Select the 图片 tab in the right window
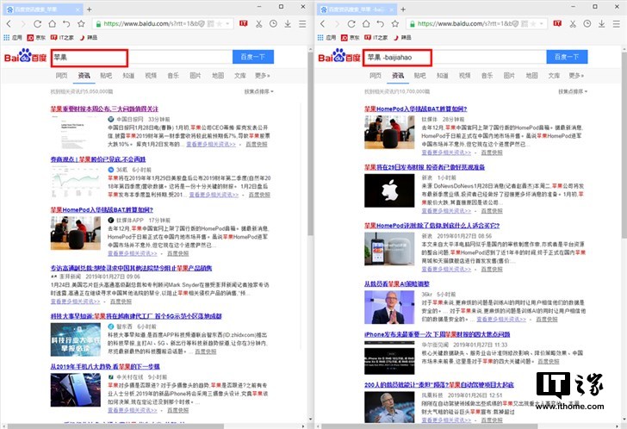 pos(509,75)
